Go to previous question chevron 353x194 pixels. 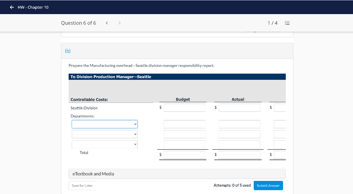pos(107,23)
